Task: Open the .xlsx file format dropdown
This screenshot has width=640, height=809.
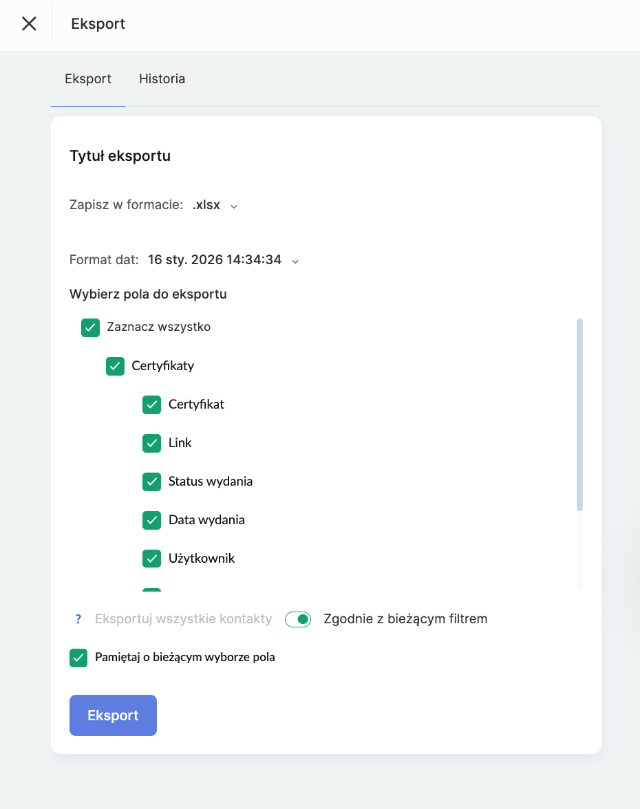Action: pos(215,205)
